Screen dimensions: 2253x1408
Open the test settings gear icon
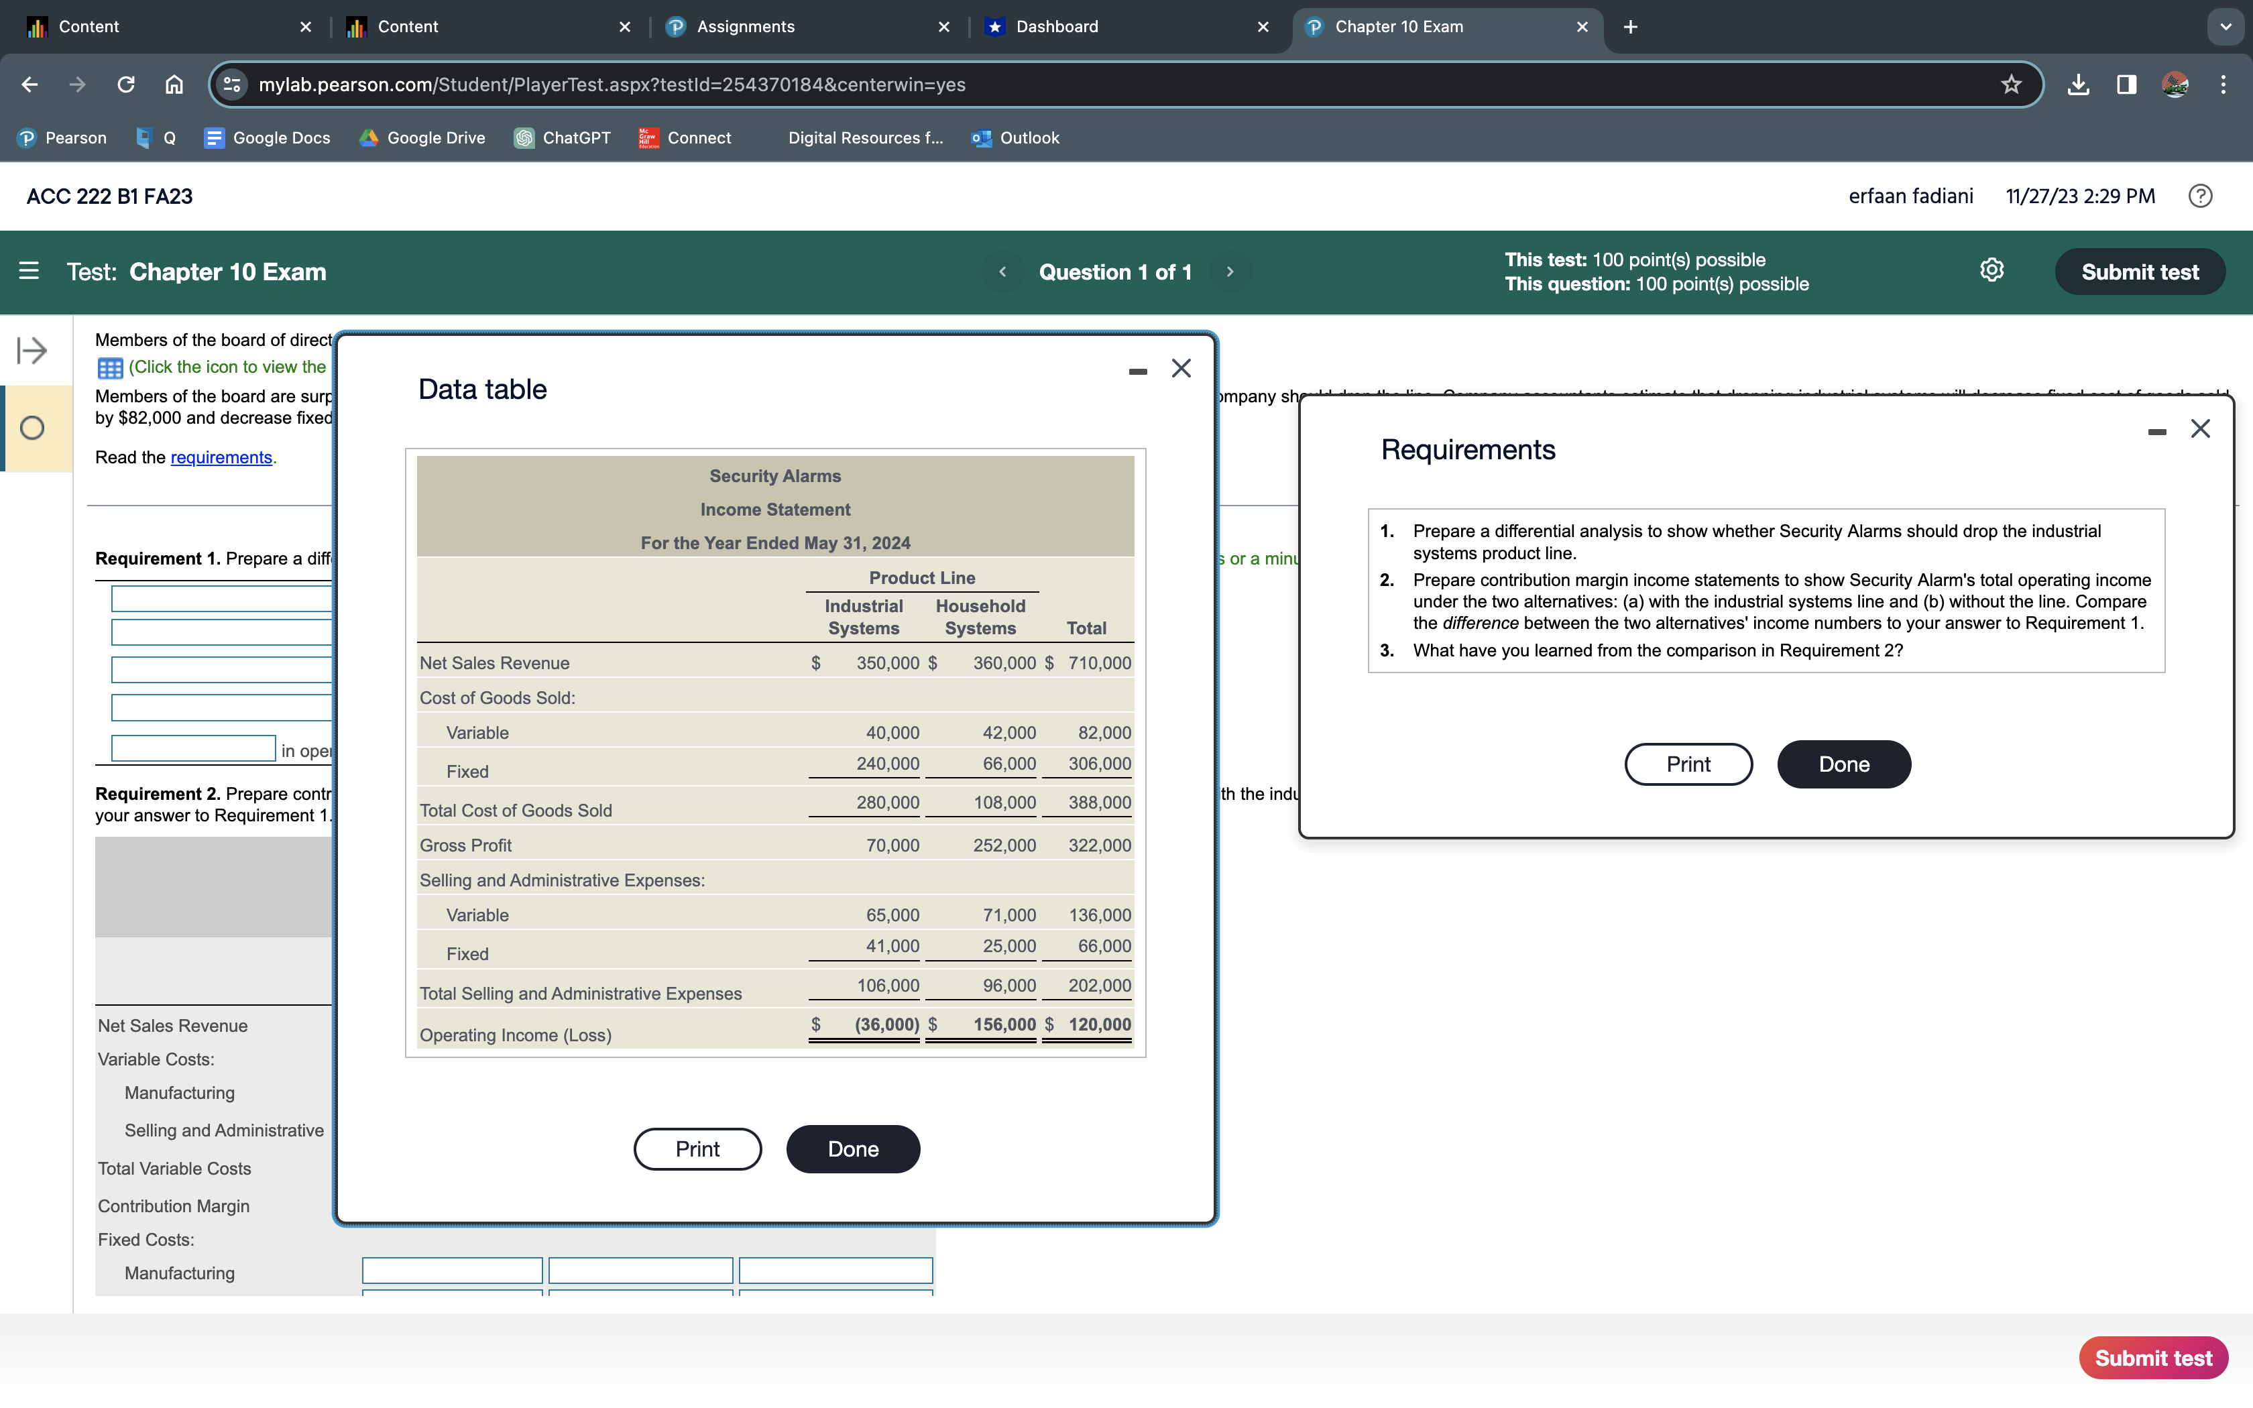click(1991, 271)
